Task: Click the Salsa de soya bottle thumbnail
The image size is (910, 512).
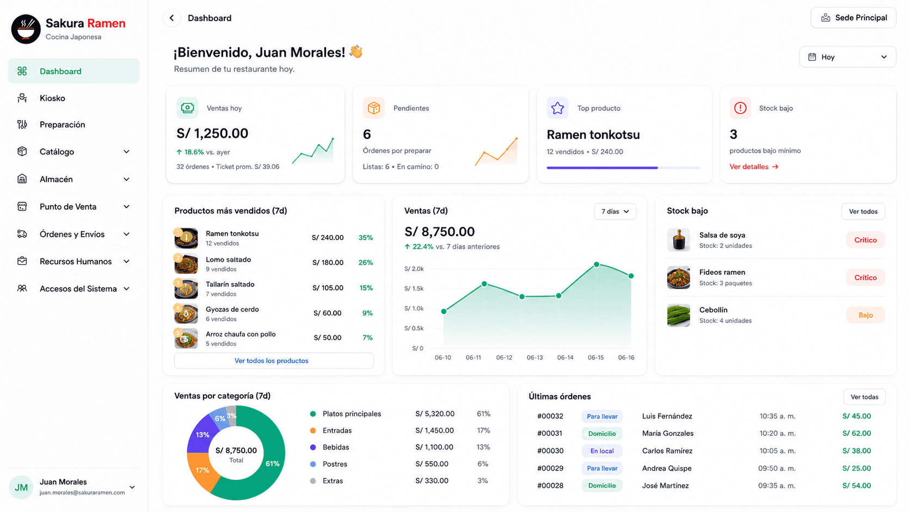Action: 679,240
